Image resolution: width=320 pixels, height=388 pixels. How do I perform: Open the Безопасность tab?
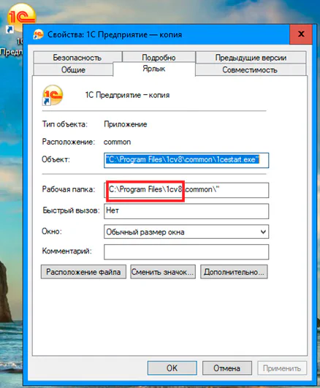[77, 58]
